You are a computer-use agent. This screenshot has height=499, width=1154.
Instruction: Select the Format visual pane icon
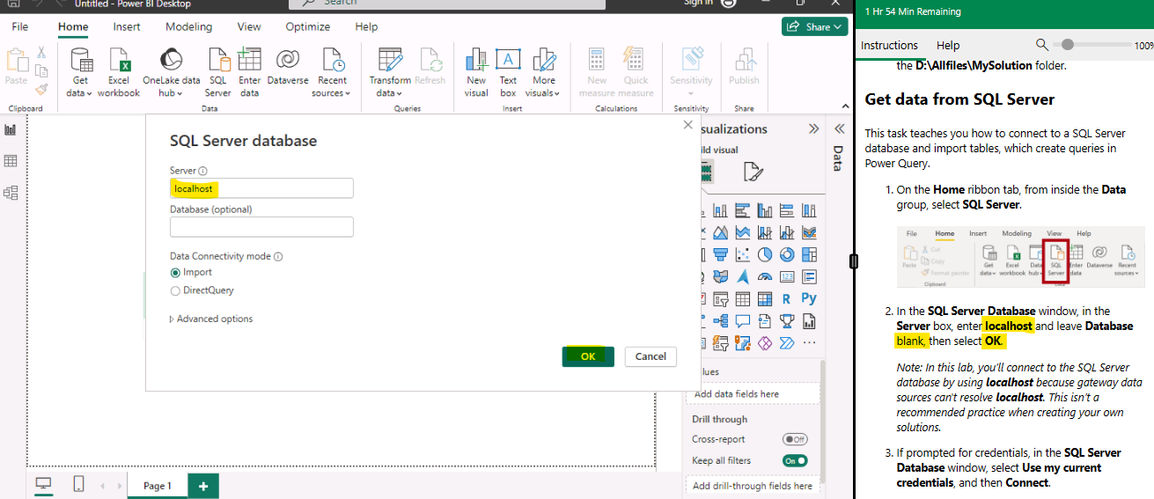[753, 172]
